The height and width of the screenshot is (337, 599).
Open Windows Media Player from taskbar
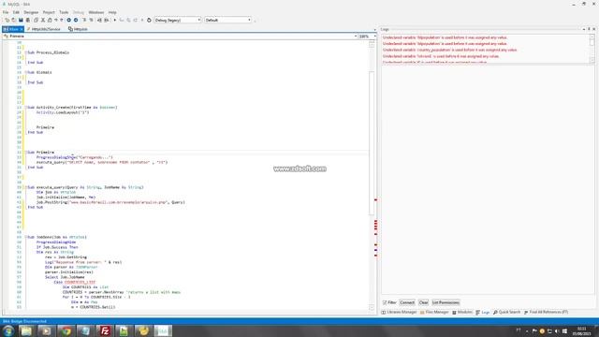[x=46, y=330]
